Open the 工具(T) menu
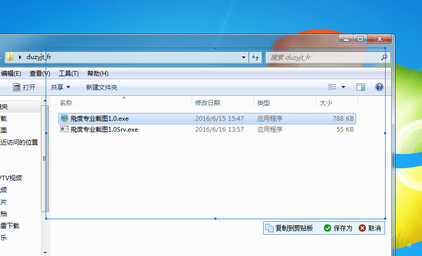The width and height of the screenshot is (422, 256). tap(69, 74)
